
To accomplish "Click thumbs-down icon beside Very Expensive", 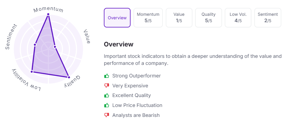I will [106, 86].
